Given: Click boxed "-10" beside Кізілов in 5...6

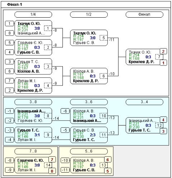Looking at the screenshot, I should (65, 160).
